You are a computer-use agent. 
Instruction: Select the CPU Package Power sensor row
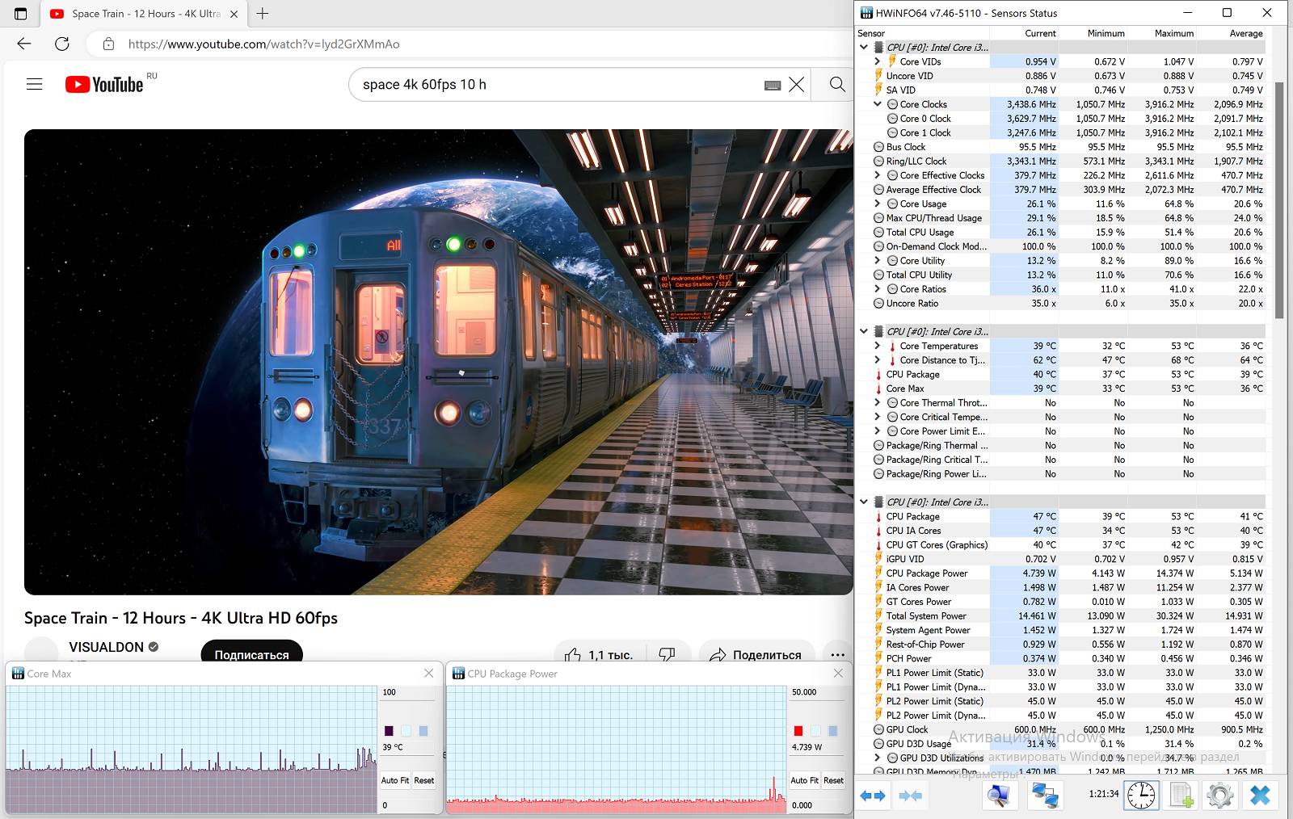[x=1060, y=573]
